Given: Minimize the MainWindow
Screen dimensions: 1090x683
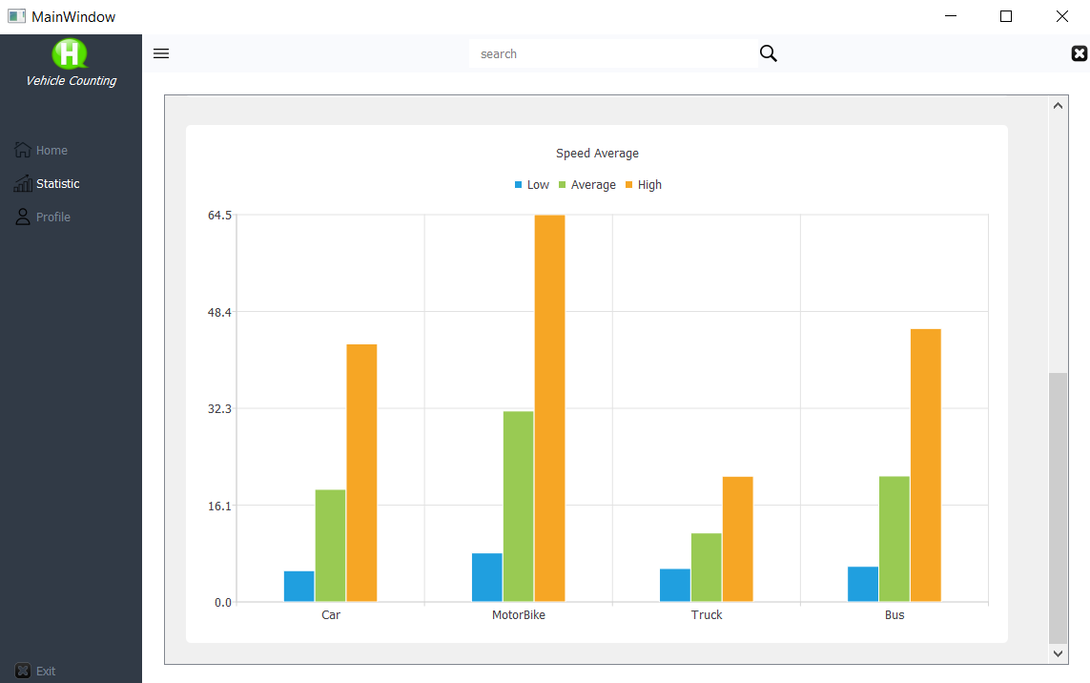Looking at the screenshot, I should click(x=951, y=16).
